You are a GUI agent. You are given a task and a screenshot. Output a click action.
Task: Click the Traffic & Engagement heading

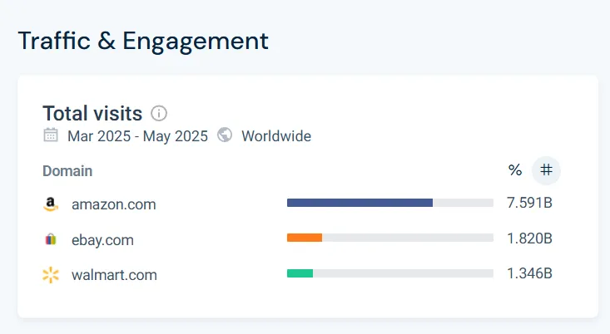point(143,40)
